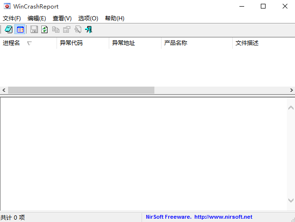295x222 pixels.
Task: Click inside the lower report text pane
Action: [143, 154]
